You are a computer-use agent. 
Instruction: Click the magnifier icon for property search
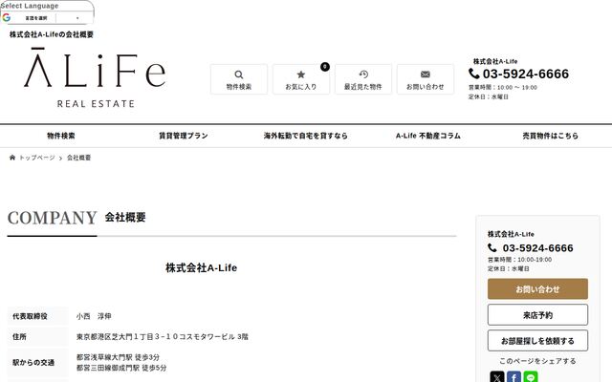(239, 74)
